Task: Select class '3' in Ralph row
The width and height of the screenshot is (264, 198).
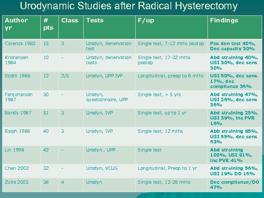Action: pos(62,131)
